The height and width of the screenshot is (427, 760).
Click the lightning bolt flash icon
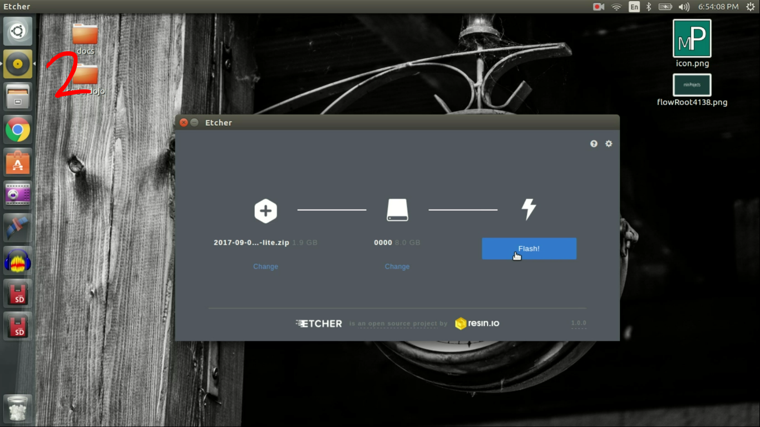(x=529, y=210)
